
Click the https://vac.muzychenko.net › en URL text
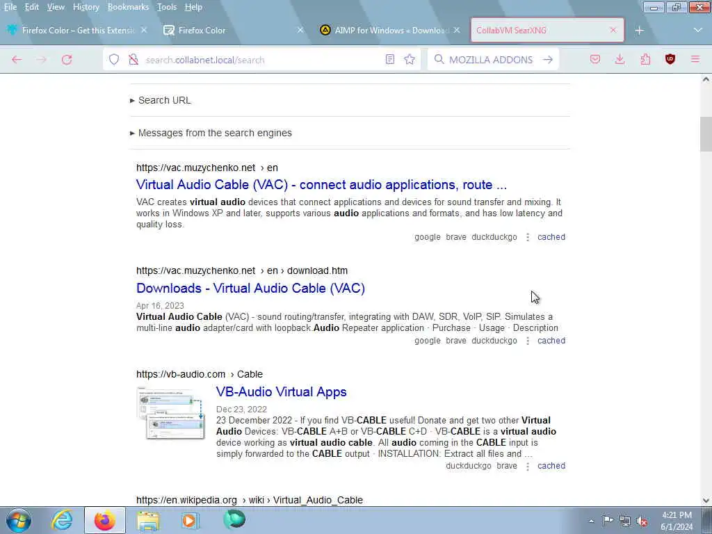207,168
